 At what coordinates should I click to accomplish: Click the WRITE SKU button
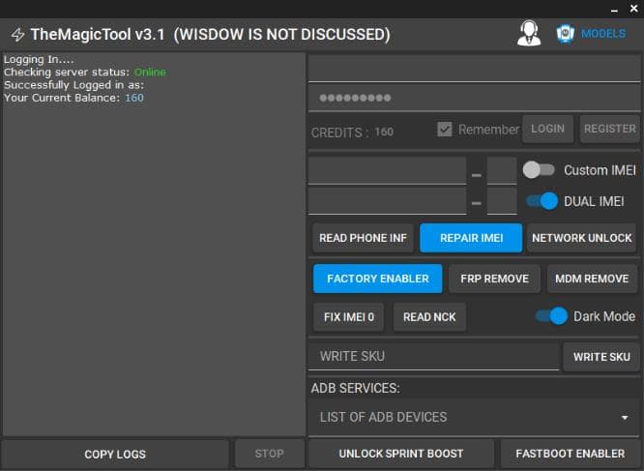[x=601, y=357]
